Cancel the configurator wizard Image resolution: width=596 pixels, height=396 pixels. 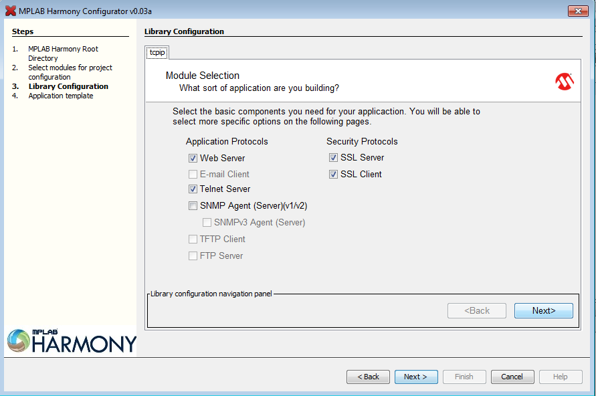click(512, 377)
